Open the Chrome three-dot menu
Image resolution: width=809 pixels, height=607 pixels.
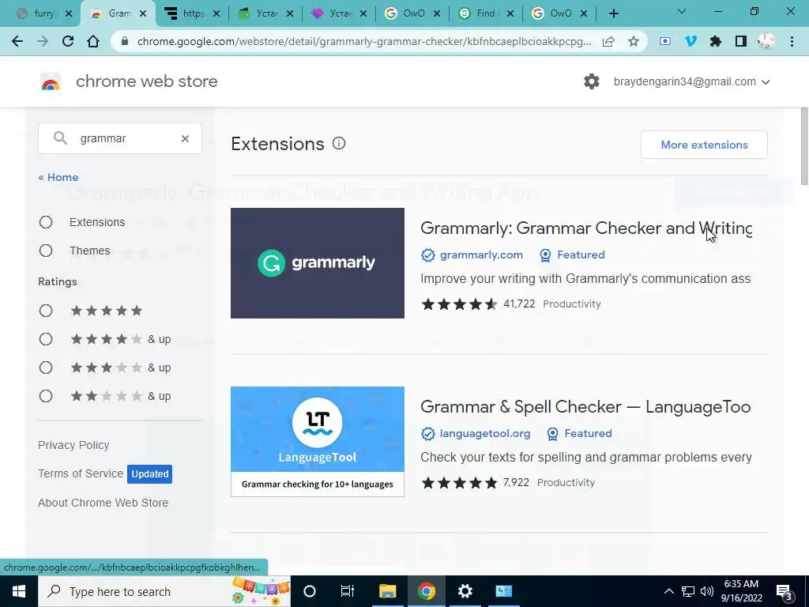[792, 41]
